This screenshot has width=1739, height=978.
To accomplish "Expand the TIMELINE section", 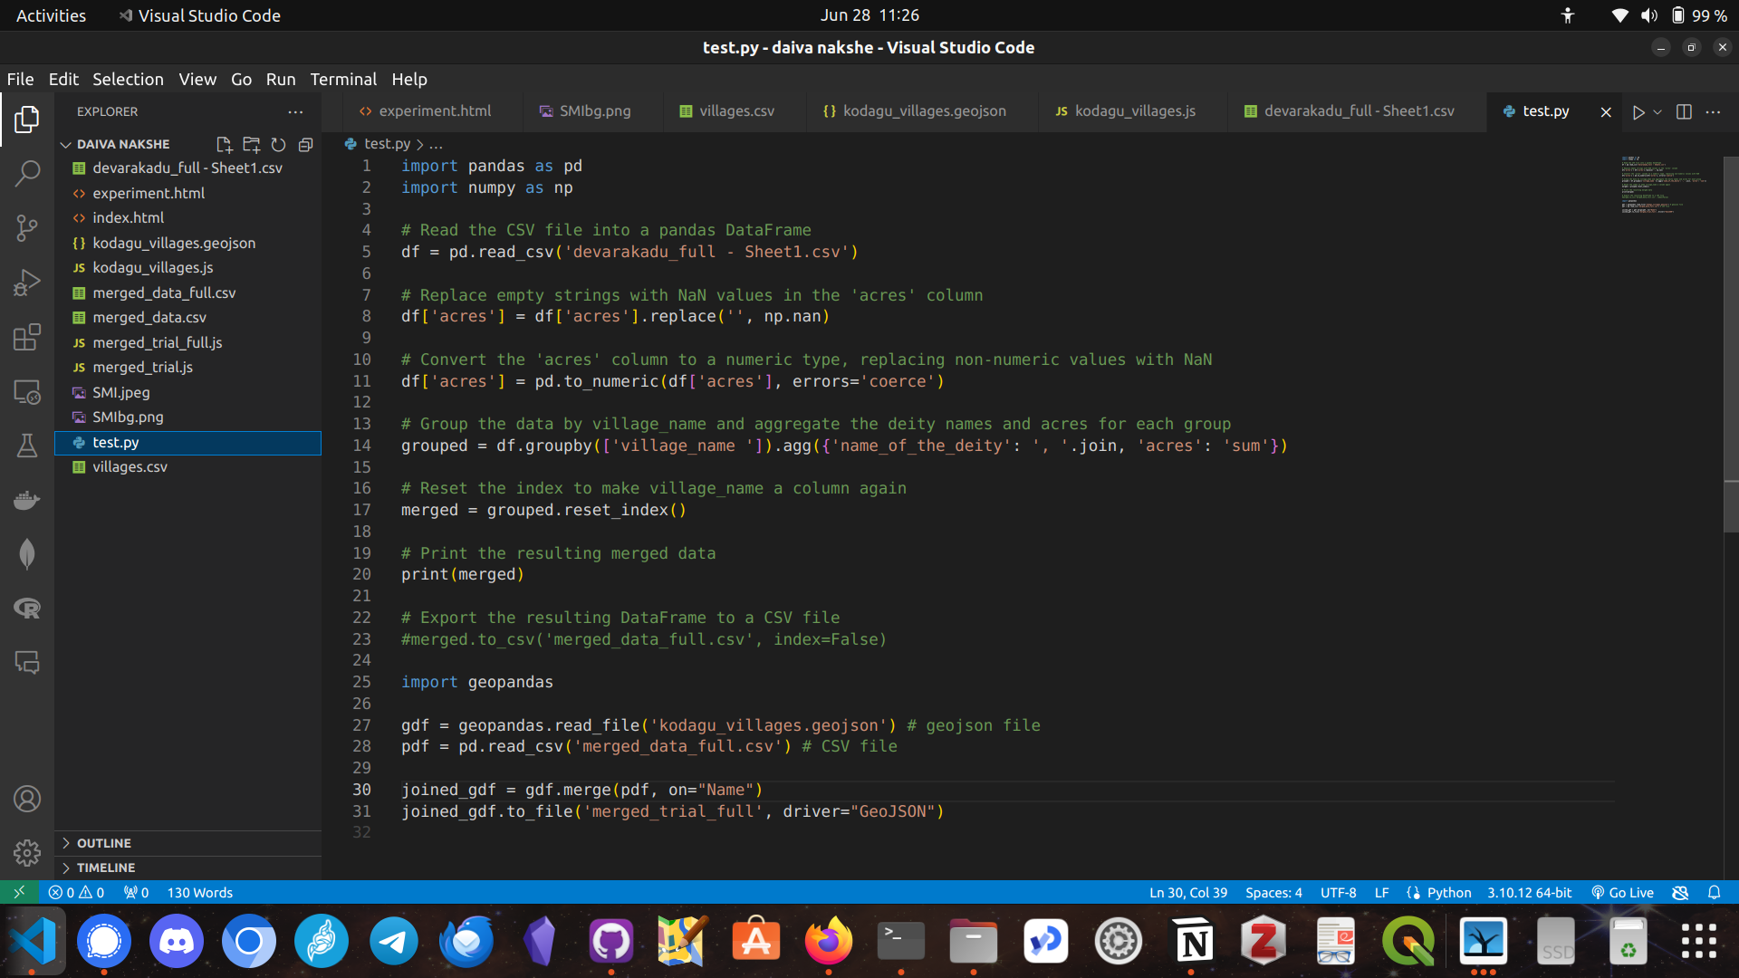I will coord(105,867).
